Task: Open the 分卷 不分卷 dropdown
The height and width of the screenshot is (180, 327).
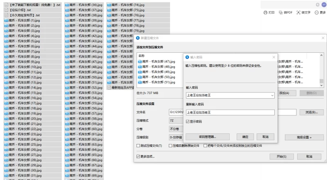Action: pyautogui.click(x=176, y=129)
